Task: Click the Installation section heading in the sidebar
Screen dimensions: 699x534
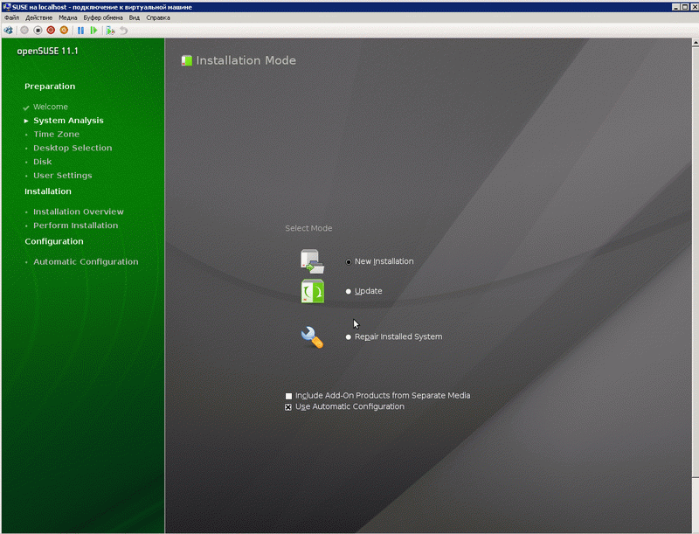Action: click(x=48, y=191)
